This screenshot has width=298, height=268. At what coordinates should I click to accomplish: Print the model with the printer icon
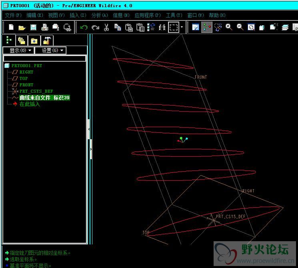coord(45,27)
